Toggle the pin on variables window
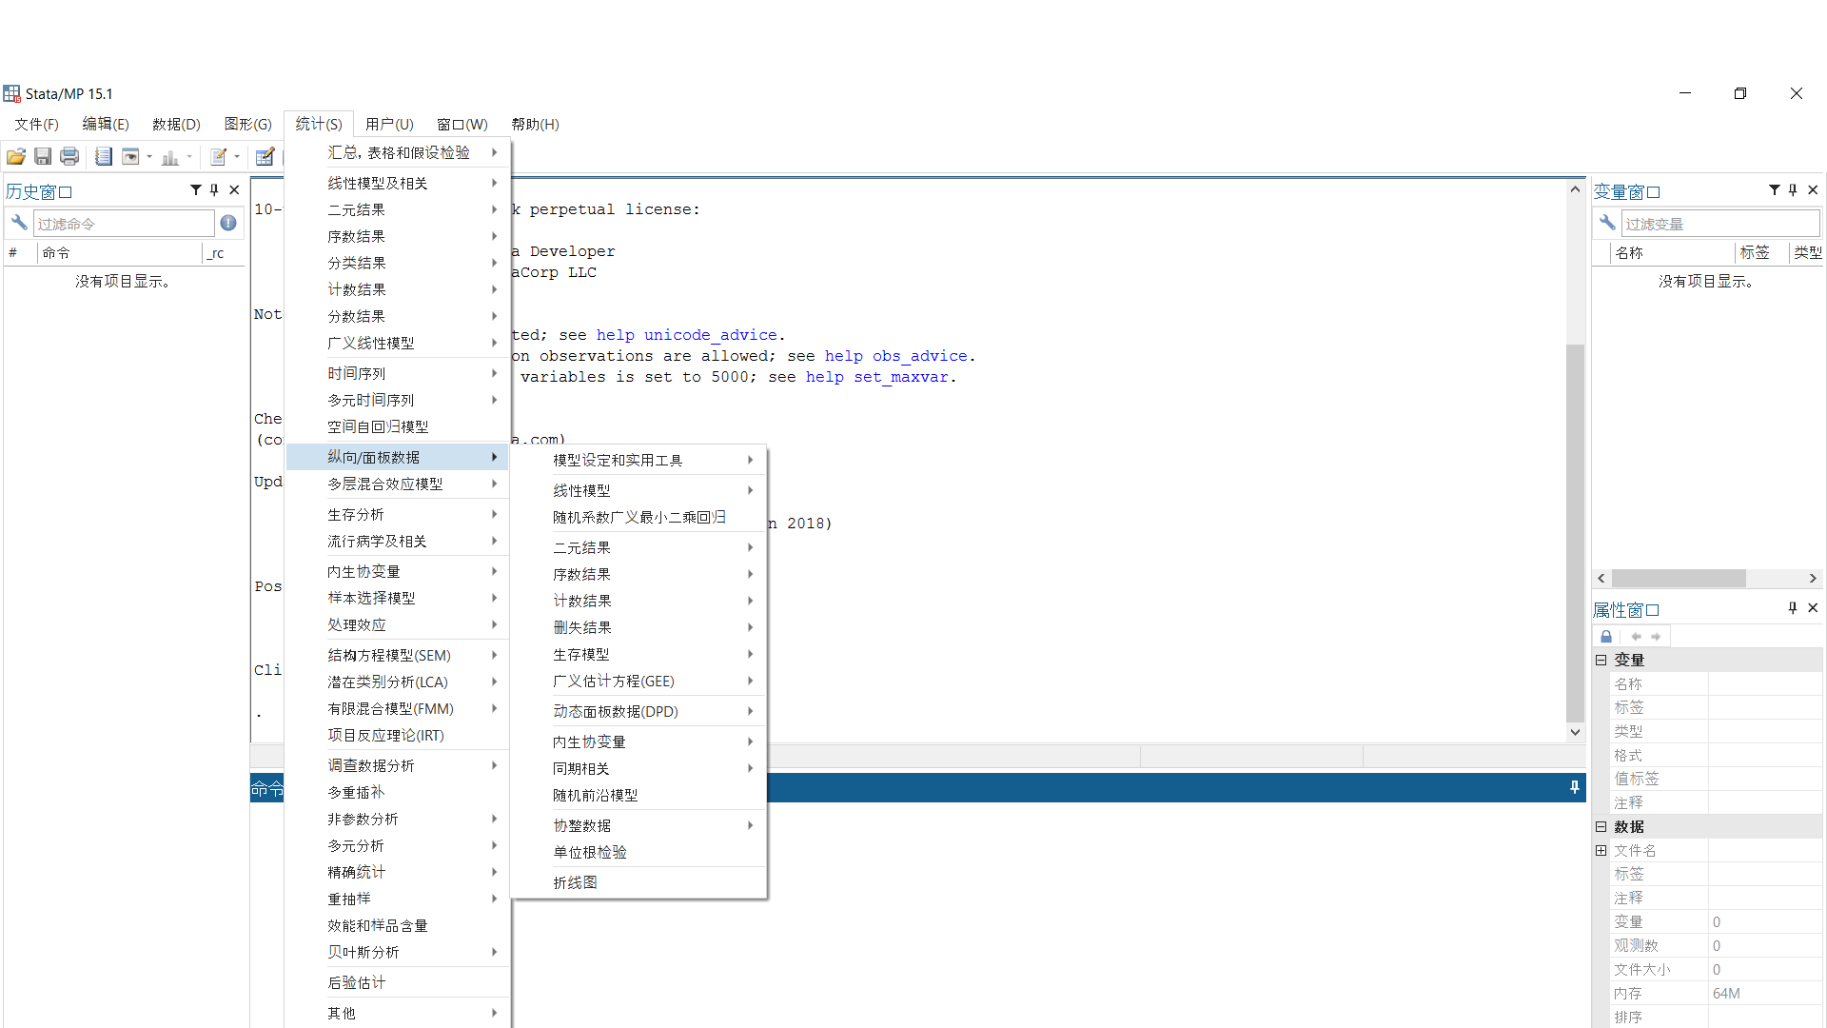Viewport: 1827px width, 1028px height. coord(1793,190)
